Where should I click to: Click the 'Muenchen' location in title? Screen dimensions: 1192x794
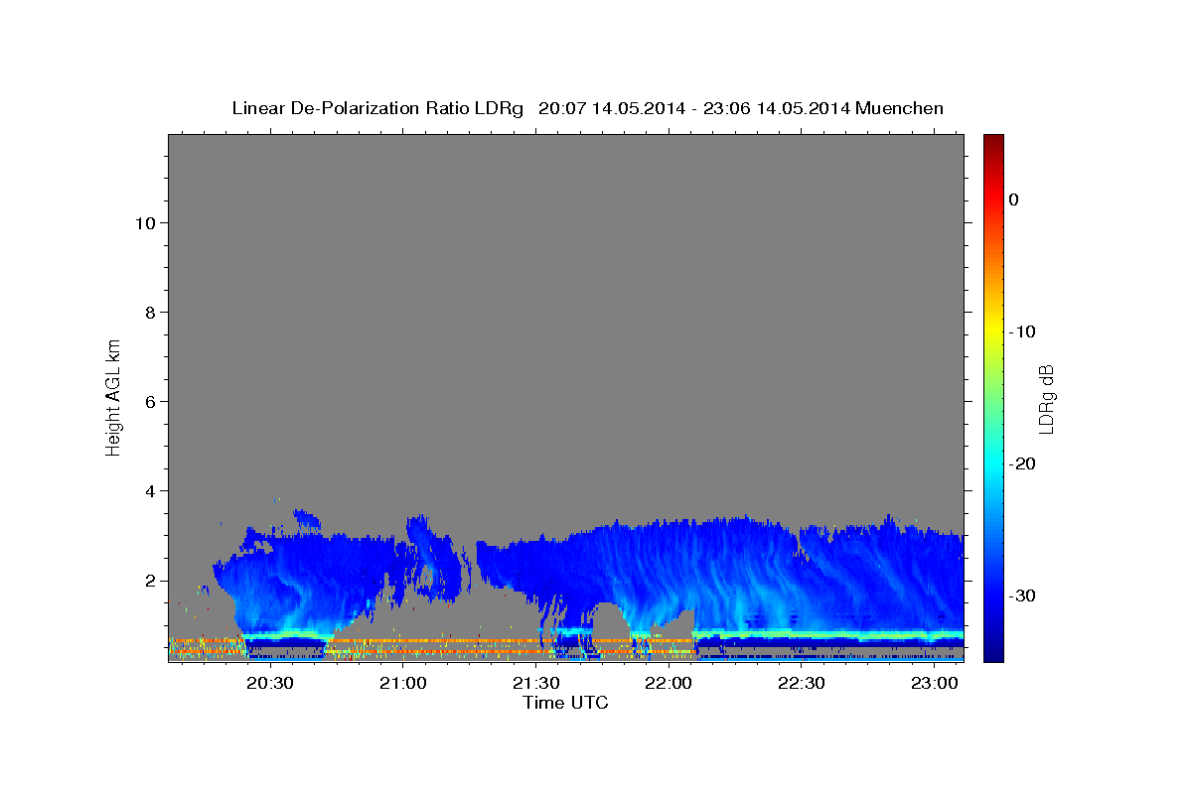901,108
